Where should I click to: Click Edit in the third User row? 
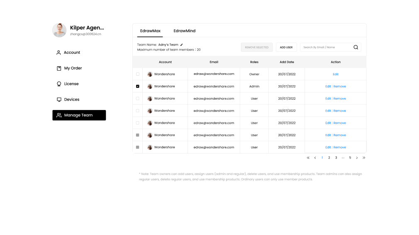(328, 123)
